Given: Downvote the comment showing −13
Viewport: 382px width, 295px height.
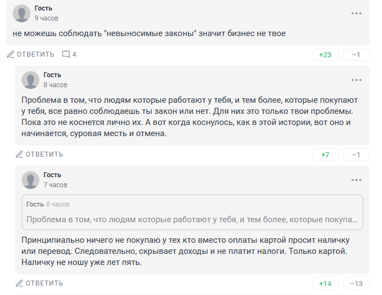Looking at the screenshot, I should coord(356,283).
